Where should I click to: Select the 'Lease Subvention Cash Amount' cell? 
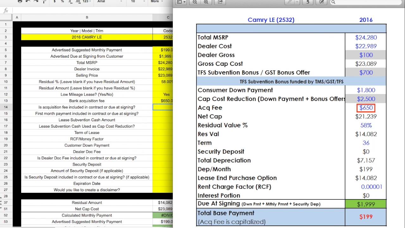pyautogui.click(x=87, y=120)
